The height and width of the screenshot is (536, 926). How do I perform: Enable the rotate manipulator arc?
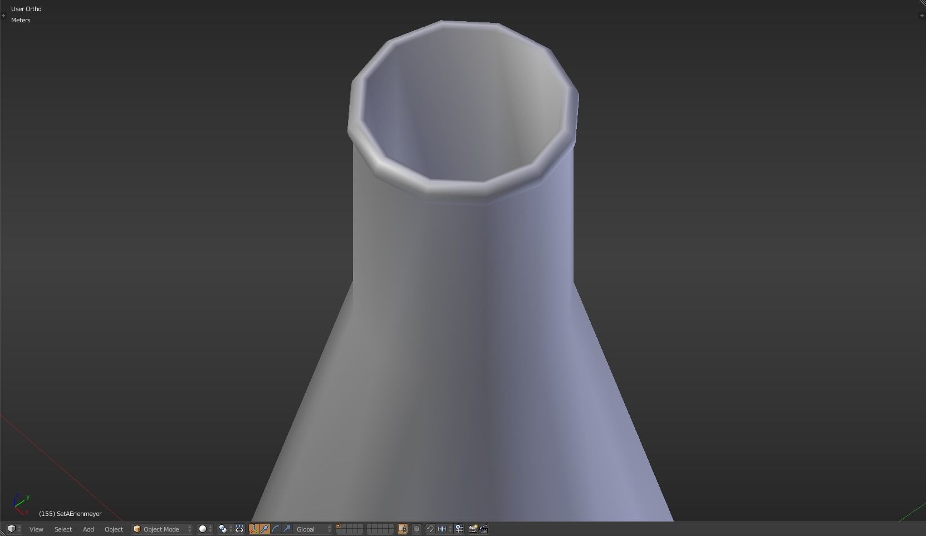276,529
